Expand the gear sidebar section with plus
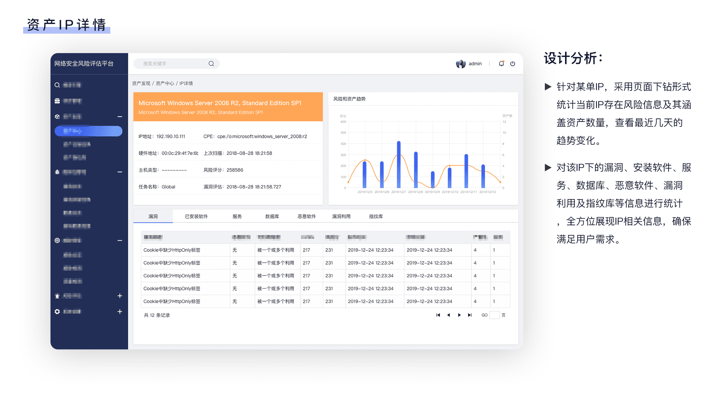 click(120, 311)
